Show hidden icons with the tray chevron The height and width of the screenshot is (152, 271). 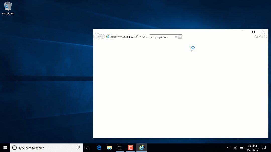(x=228, y=148)
